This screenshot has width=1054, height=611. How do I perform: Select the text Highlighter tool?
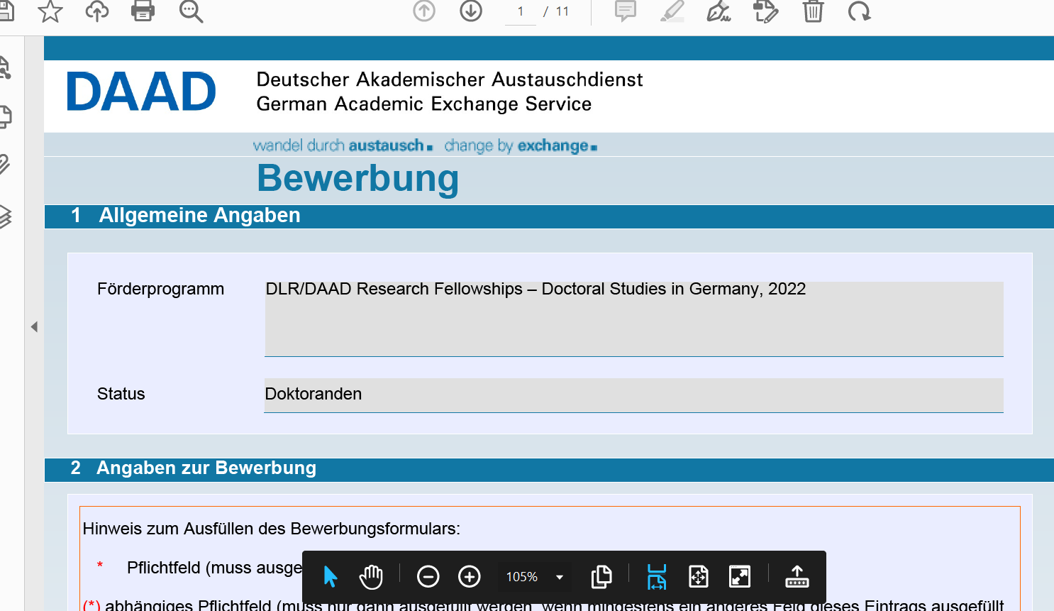(671, 11)
